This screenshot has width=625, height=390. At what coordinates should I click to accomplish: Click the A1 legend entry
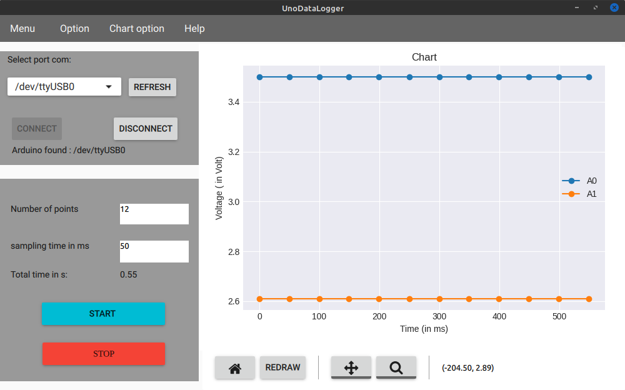[579, 194]
